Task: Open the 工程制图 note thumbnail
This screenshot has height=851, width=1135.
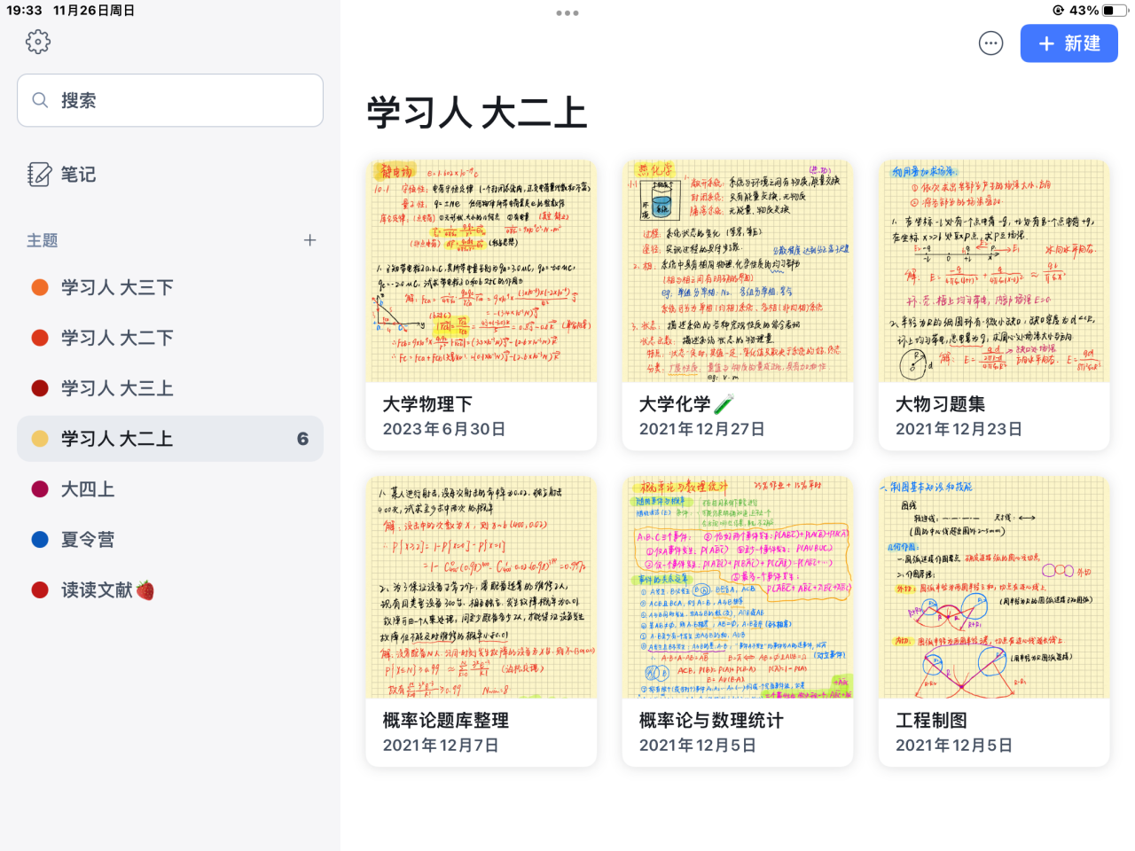Action: point(994,588)
